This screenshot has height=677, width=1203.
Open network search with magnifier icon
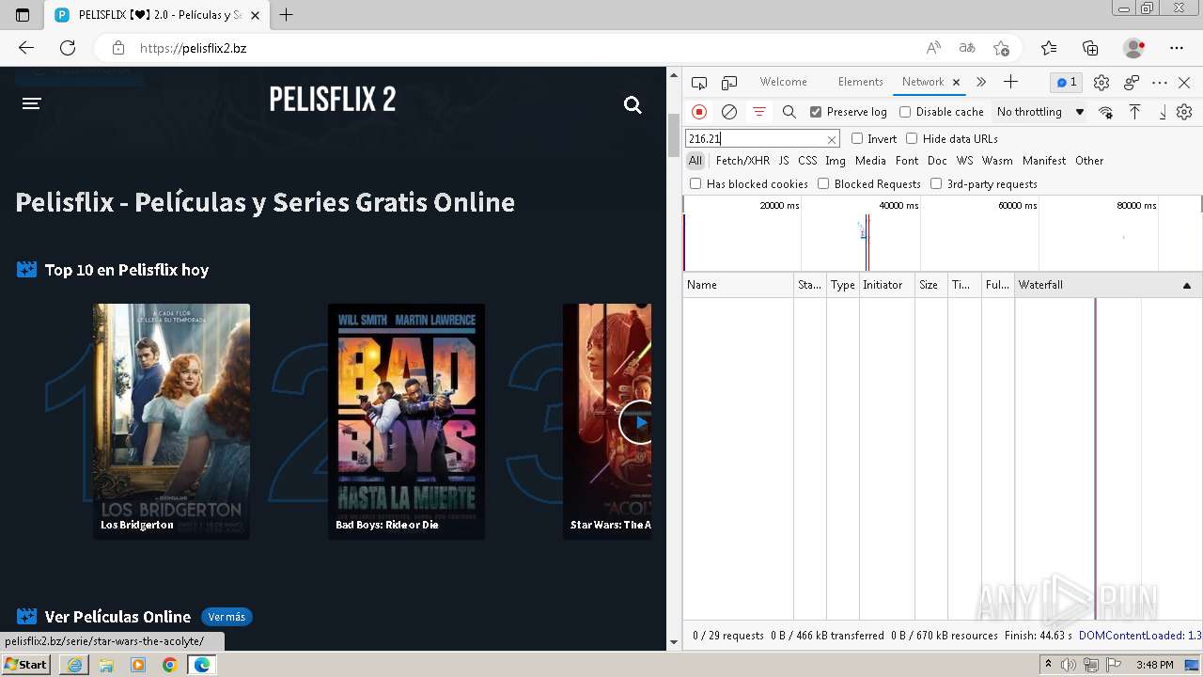point(789,112)
